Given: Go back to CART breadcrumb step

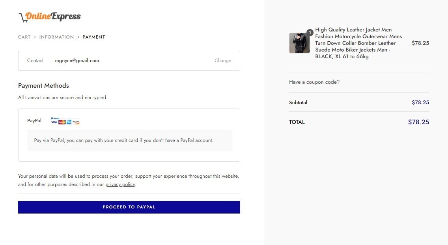Looking at the screenshot, I should pos(24,37).
